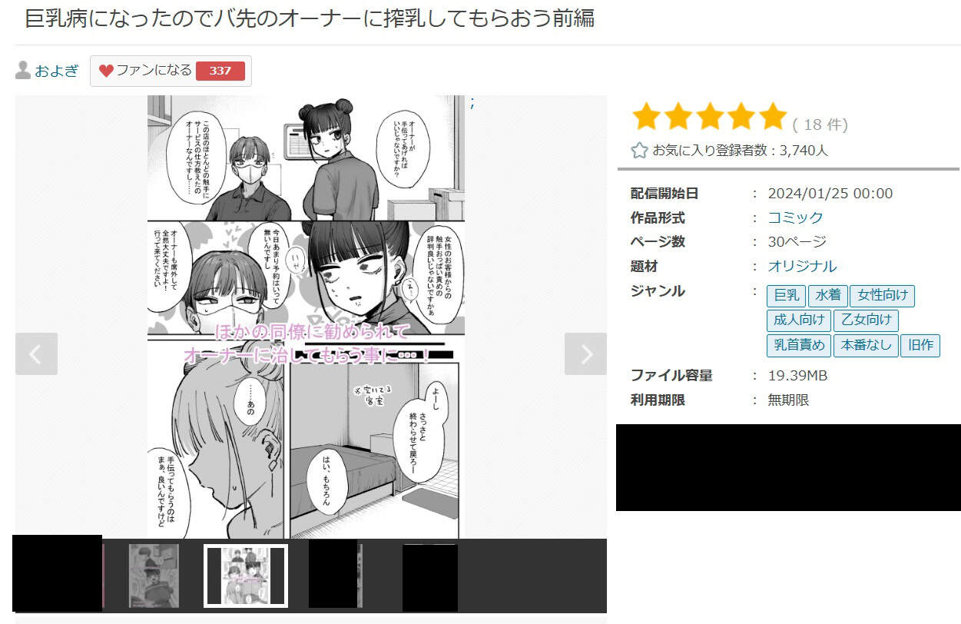Select the 水着 genre tag
The width and height of the screenshot is (961, 624).
(827, 295)
